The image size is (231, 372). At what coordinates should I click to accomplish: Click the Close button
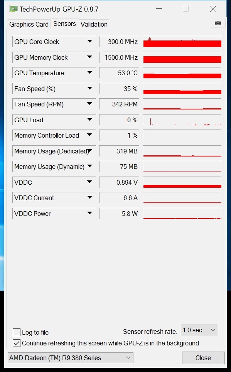[203, 358]
